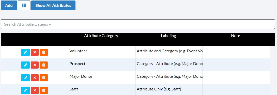Delete Major Donor category using trash icon
This screenshot has width=277, height=95.
(x=44, y=78)
